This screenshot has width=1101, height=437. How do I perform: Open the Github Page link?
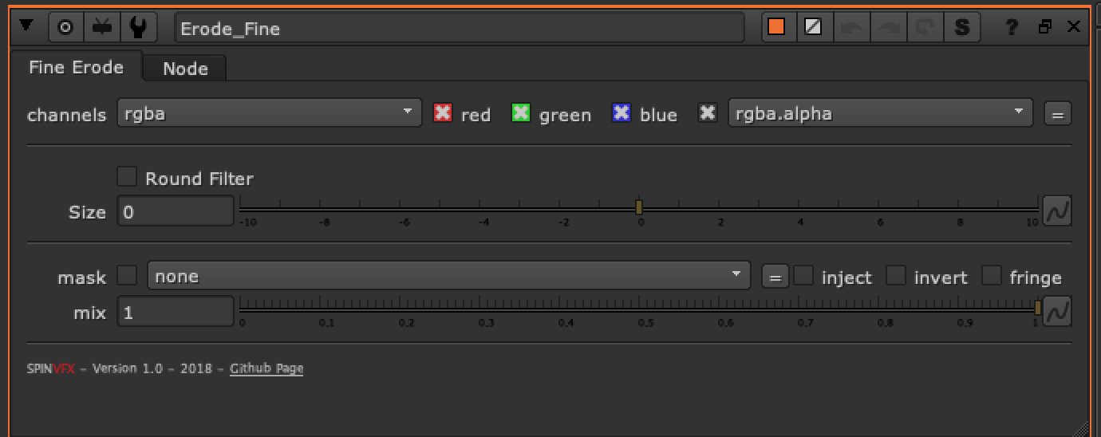[266, 368]
